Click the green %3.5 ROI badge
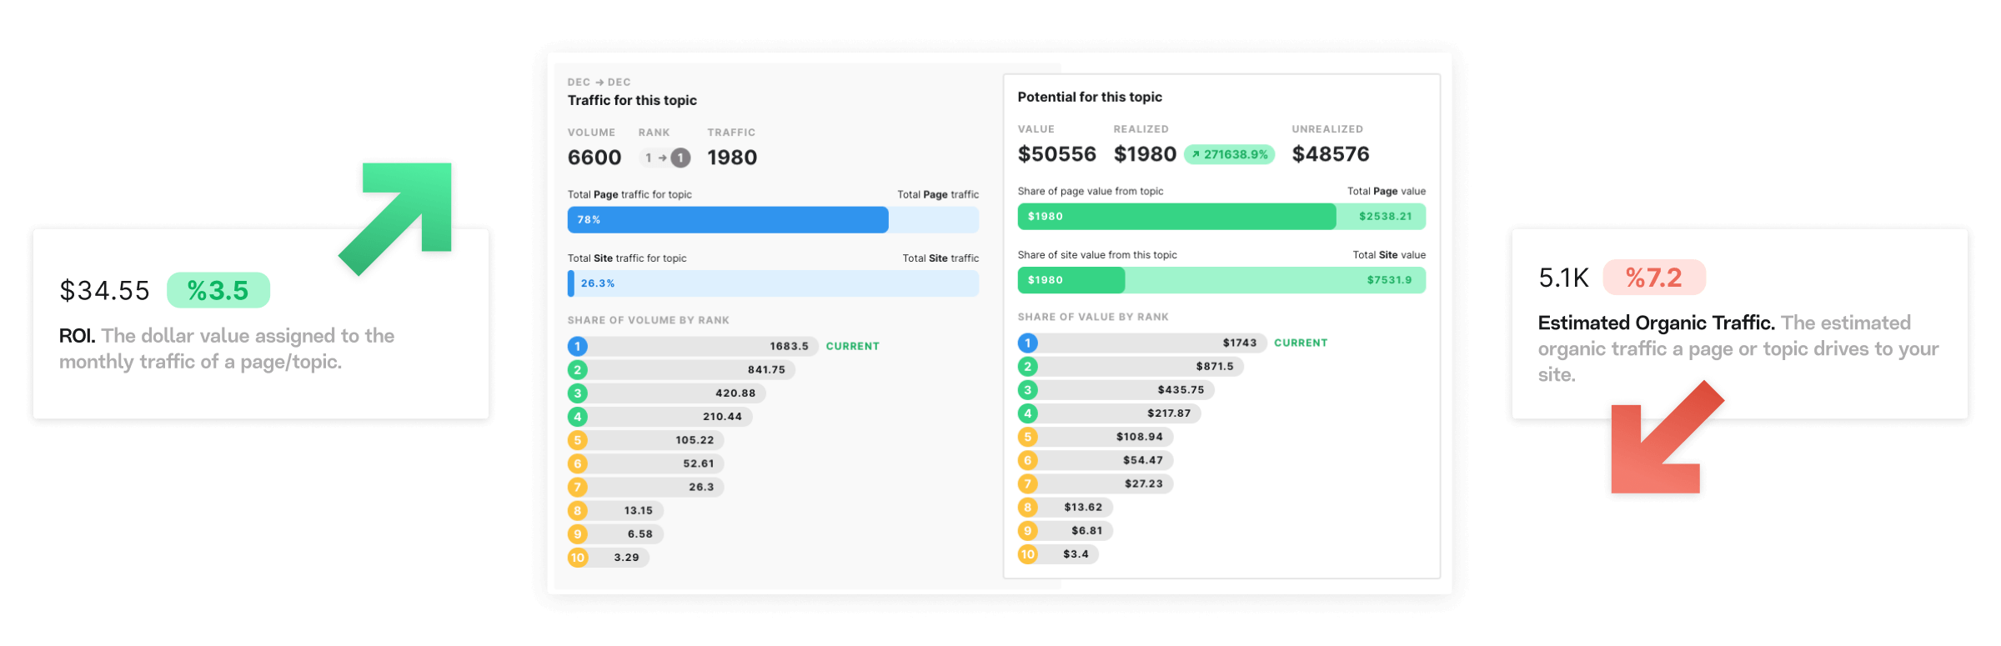 pos(218,290)
